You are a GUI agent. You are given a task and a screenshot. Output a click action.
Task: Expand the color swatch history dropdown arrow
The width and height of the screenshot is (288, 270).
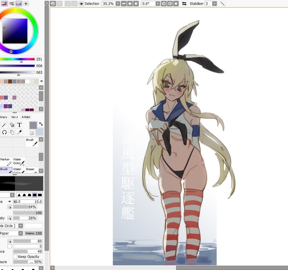(x=41, y=81)
